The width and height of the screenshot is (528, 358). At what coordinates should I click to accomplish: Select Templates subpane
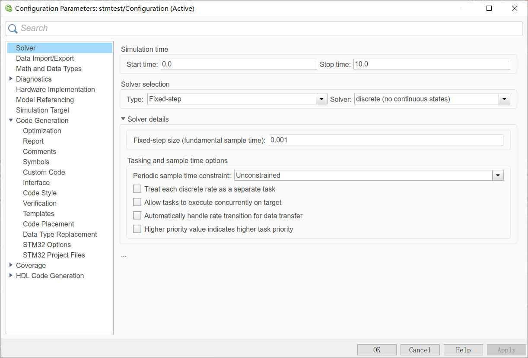[38, 214]
